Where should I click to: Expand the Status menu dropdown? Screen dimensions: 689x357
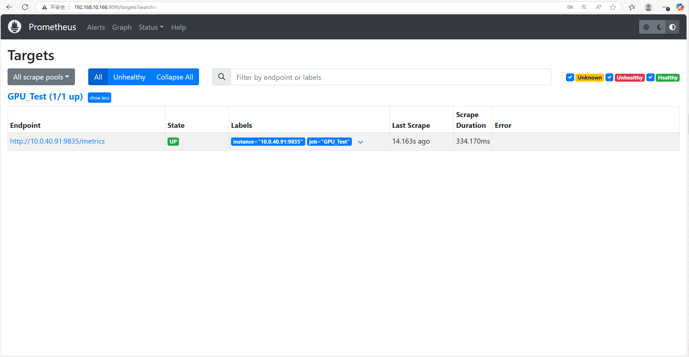151,27
